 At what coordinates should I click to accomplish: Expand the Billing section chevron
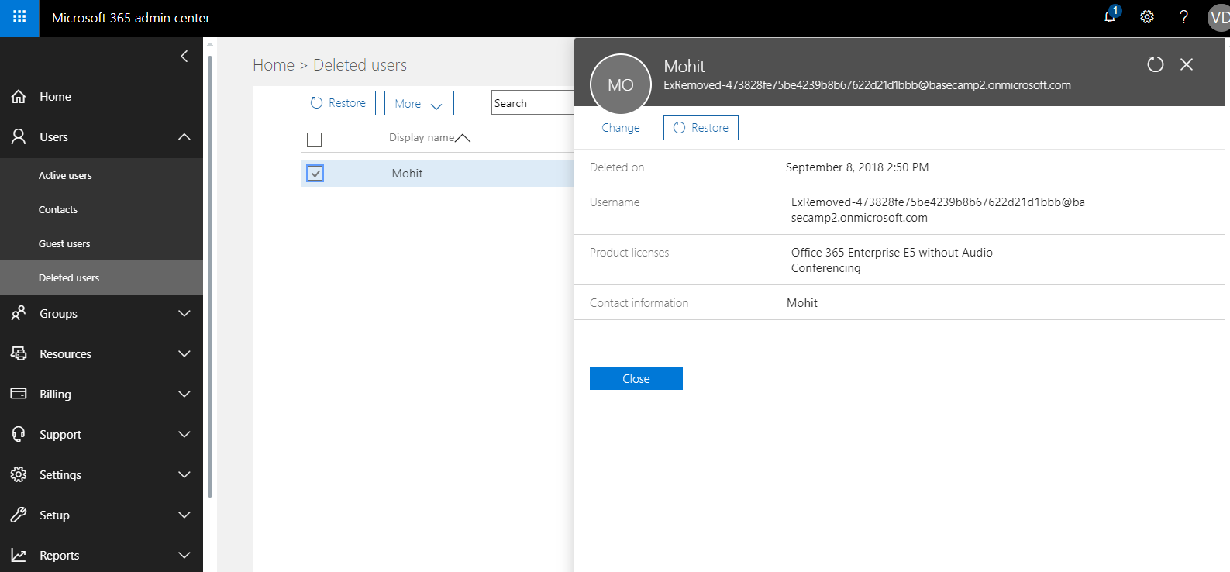point(184,395)
